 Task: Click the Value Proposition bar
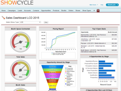click(x=107, y=71)
